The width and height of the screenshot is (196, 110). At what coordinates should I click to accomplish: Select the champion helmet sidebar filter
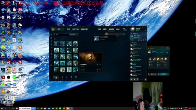click(51, 41)
